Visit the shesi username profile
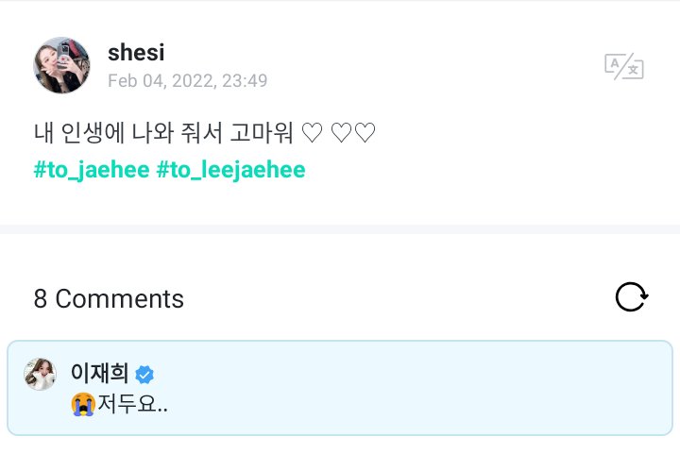This screenshot has width=680, height=454. (x=136, y=53)
